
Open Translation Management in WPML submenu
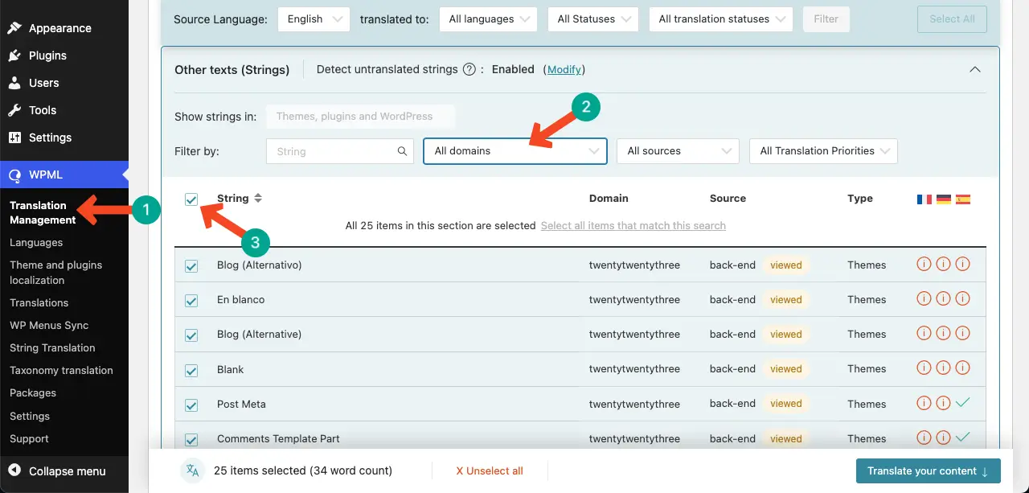43,212
